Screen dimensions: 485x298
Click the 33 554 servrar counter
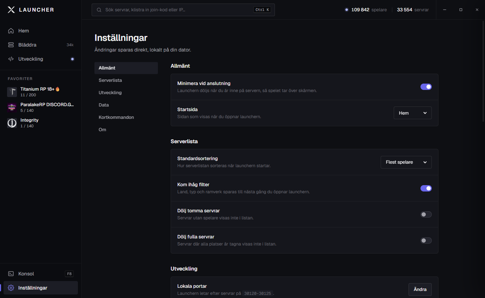pos(413,10)
